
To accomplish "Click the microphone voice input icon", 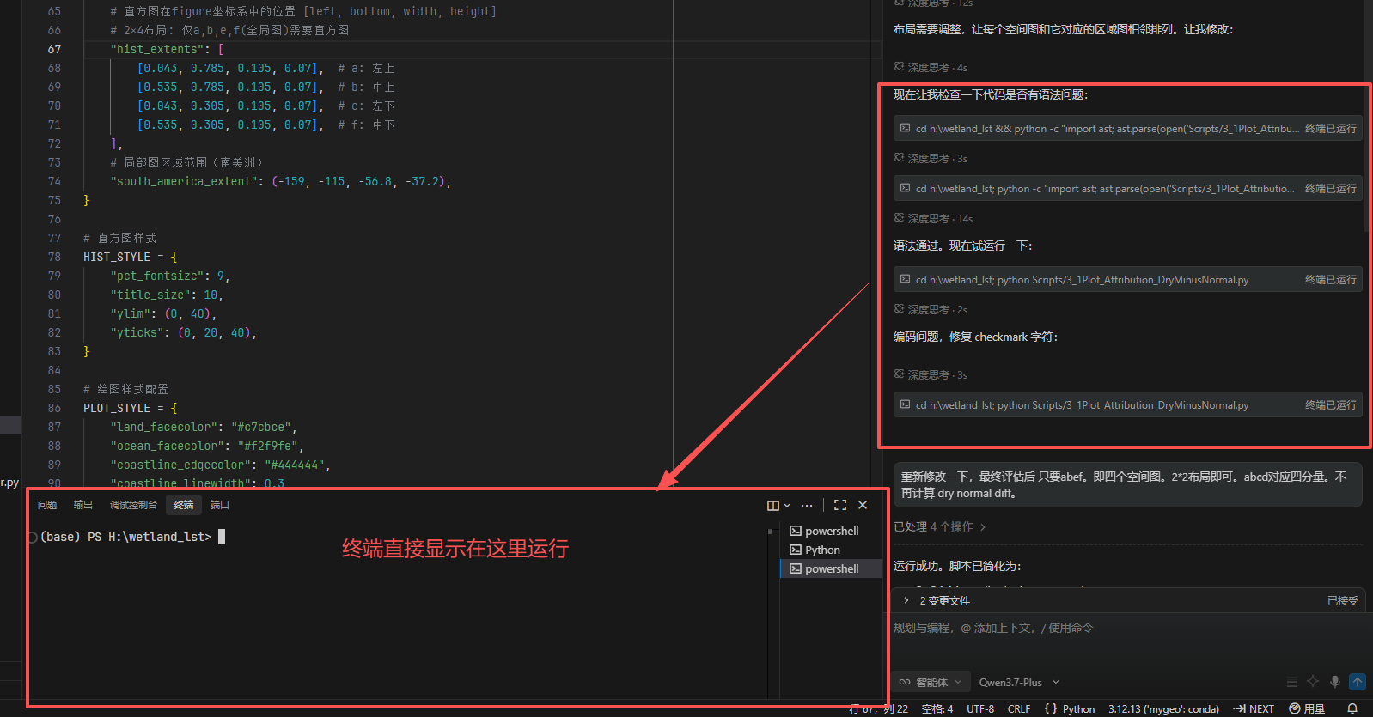I will [x=1335, y=682].
